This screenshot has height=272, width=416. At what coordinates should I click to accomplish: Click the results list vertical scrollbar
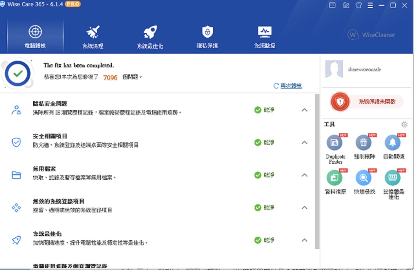click(x=317, y=171)
